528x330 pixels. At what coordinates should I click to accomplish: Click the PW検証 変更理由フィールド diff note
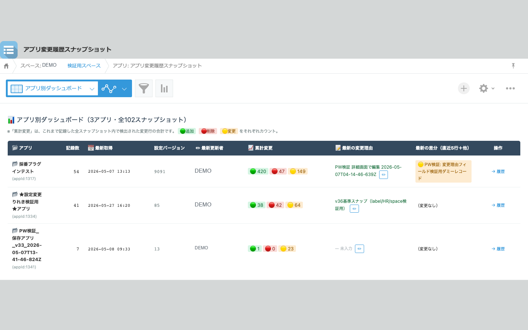(x=443, y=171)
